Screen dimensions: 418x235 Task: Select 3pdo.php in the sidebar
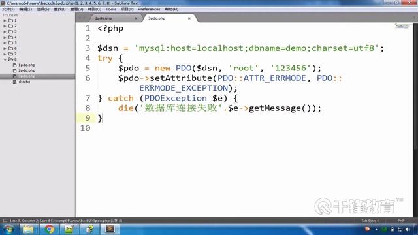tap(38, 76)
